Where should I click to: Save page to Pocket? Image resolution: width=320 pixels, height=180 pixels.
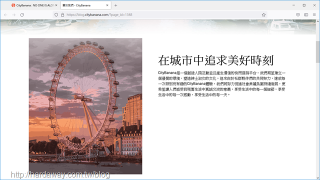pos(298,14)
